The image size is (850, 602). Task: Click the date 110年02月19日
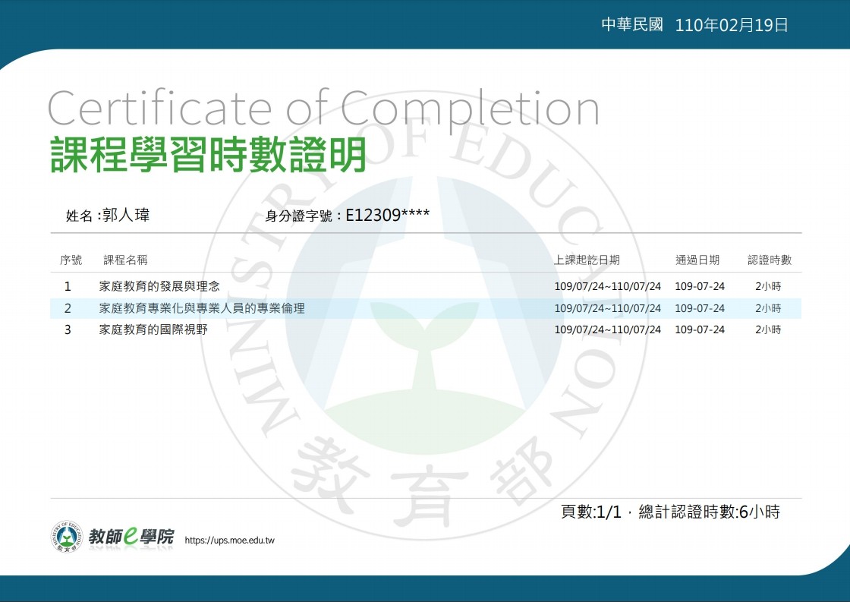tap(732, 25)
